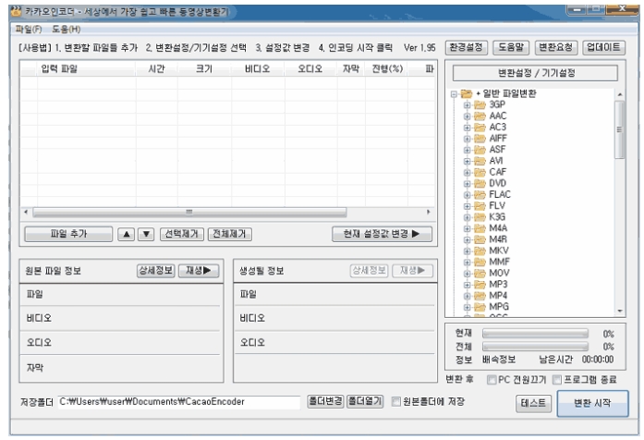Click the DVD folder icon
The height and width of the screenshot is (440, 644).
click(480, 183)
